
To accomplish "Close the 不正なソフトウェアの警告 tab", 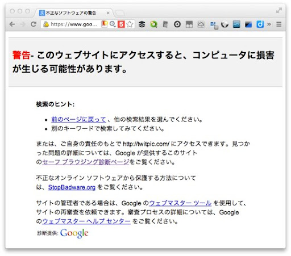I will (108, 13).
